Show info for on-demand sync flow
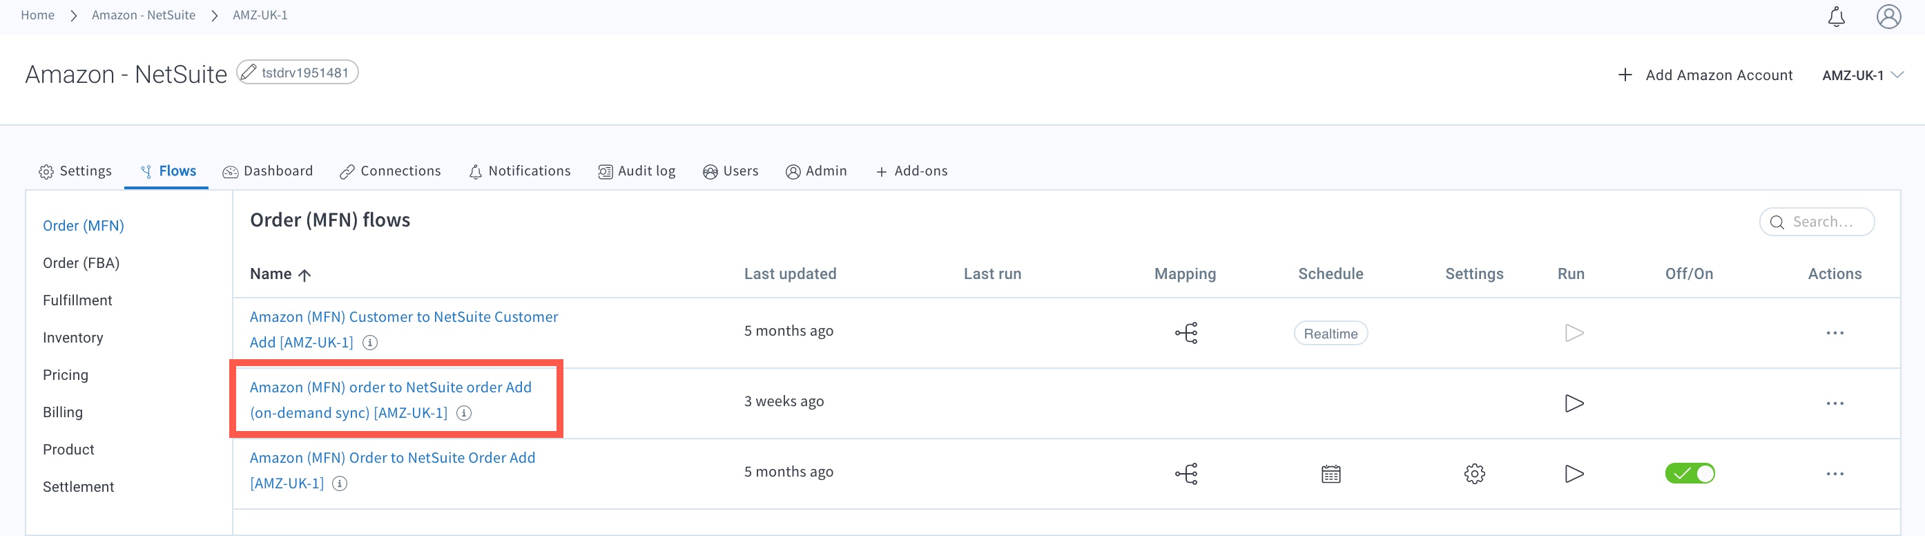This screenshot has height=536, width=1925. [464, 412]
